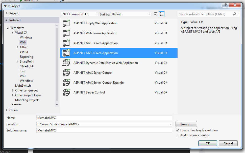245x153 pixels.
Task: Open the dialog help question mark button
Action: coord(226,5)
